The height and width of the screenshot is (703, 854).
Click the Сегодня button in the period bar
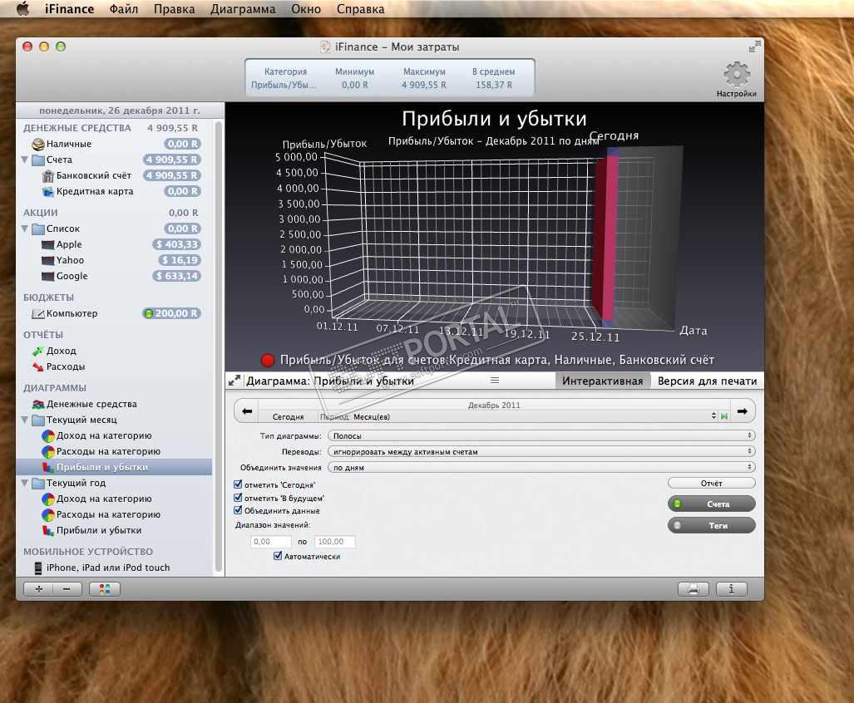(288, 417)
